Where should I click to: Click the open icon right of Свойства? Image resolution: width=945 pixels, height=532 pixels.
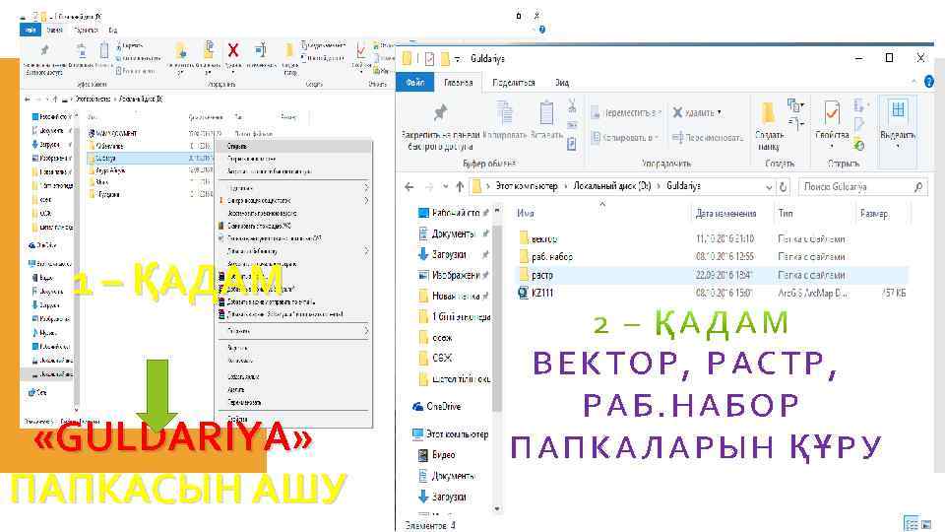point(858,106)
